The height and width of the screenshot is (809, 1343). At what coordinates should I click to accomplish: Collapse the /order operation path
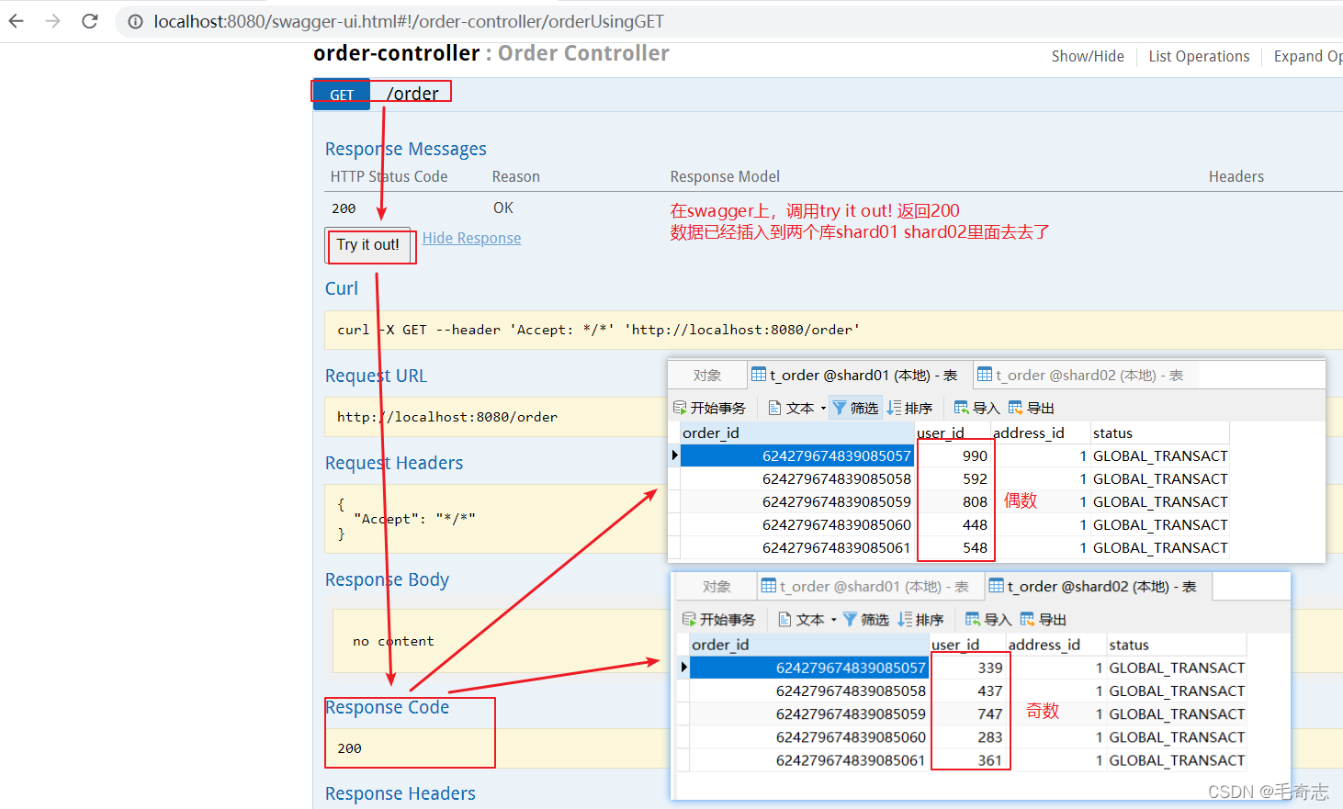pyautogui.click(x=412, y=94)
